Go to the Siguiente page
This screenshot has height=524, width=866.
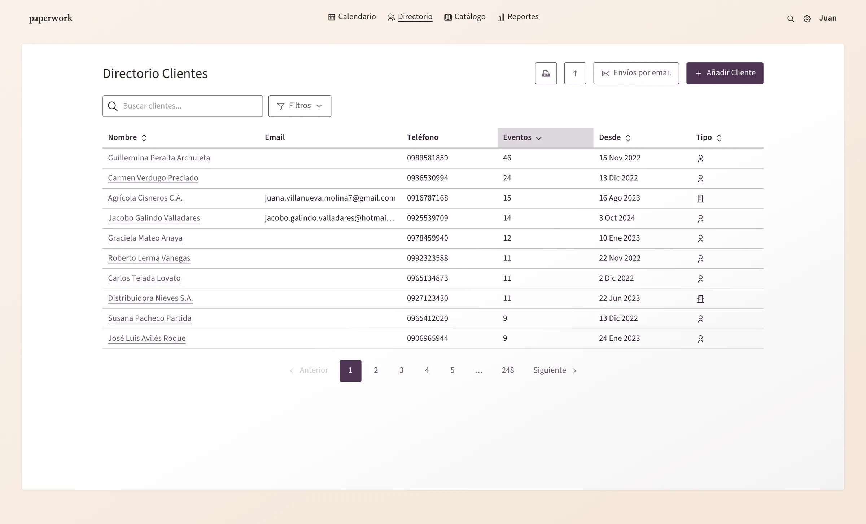555,370
